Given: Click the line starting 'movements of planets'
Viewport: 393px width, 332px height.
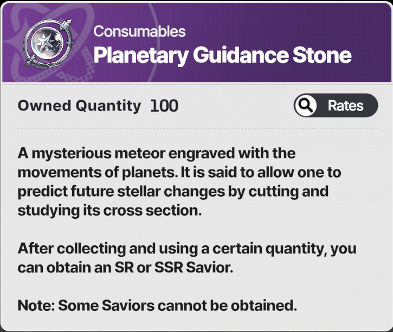Looking at the screenshot, I should tap(179, 173).
